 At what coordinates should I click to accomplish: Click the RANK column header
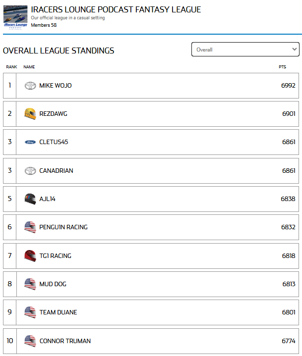pos(11,67)
